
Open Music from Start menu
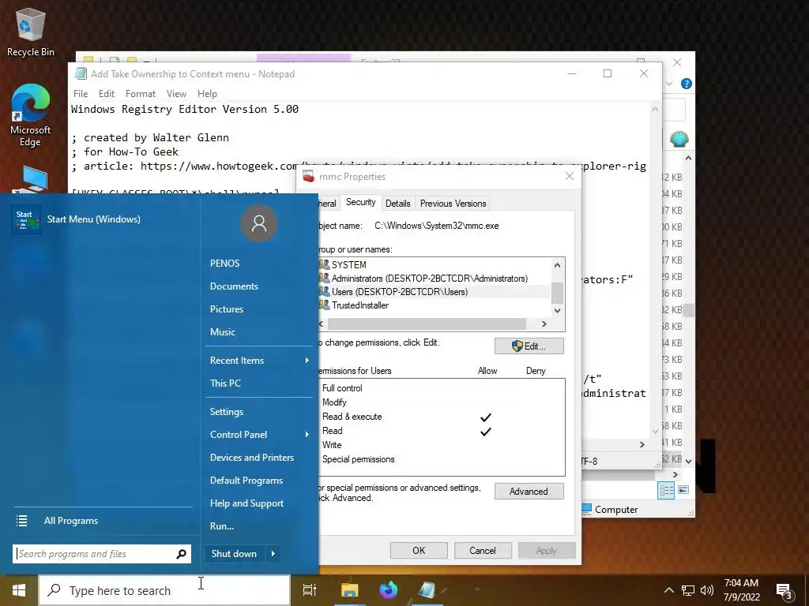pos(222,332)
